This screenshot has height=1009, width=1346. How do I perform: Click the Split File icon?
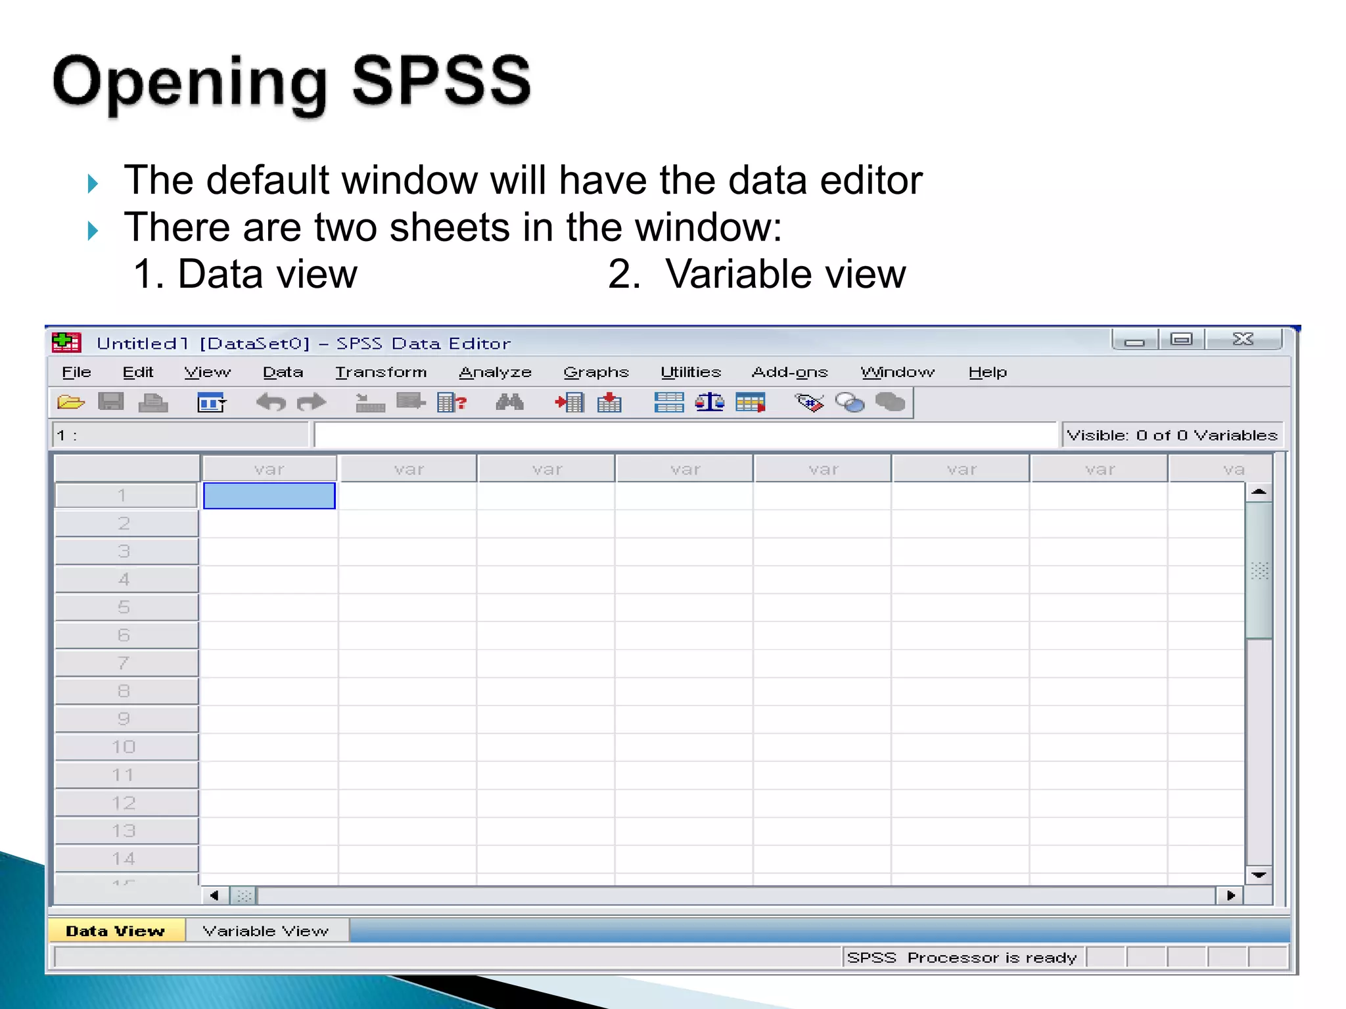669,402
